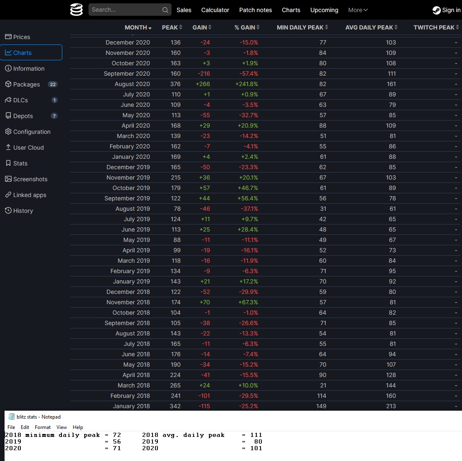Viewport: 462px width, 461px height.
Task: Sort table by GAIN column
Action: tap(202, 27)
